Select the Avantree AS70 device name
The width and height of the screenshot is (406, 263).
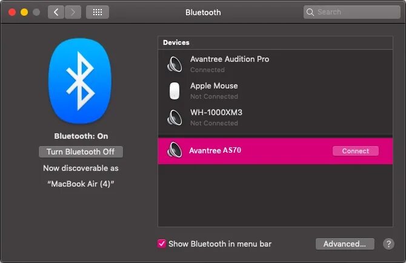coord(215,150)
